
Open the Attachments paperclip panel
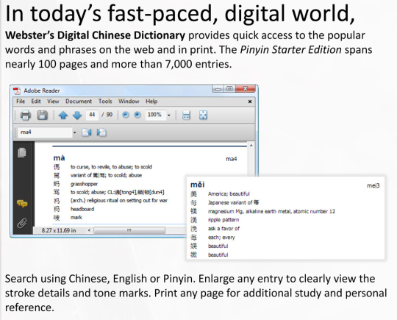click(x=22, y=223)
